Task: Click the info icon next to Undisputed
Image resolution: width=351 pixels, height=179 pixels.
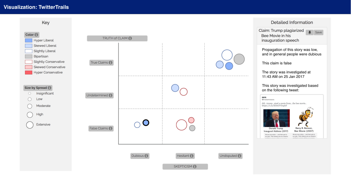Action: pos(239,156)
